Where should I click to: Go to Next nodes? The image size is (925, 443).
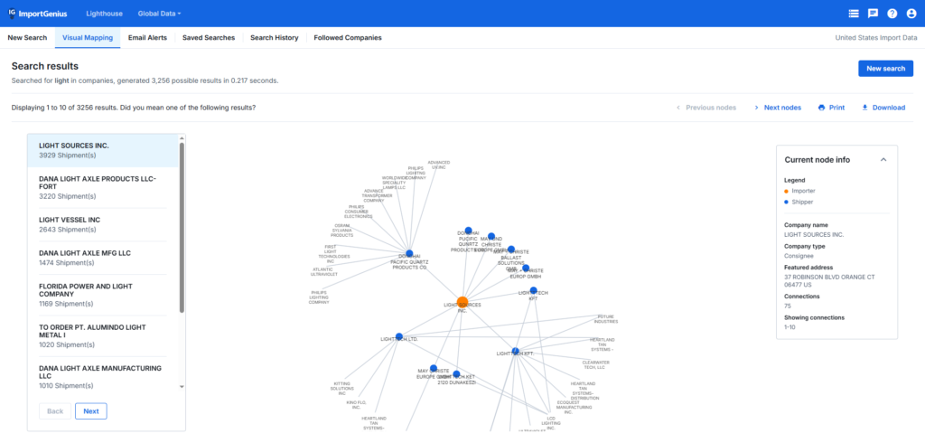pyautogui.click(x=777, y=108)
